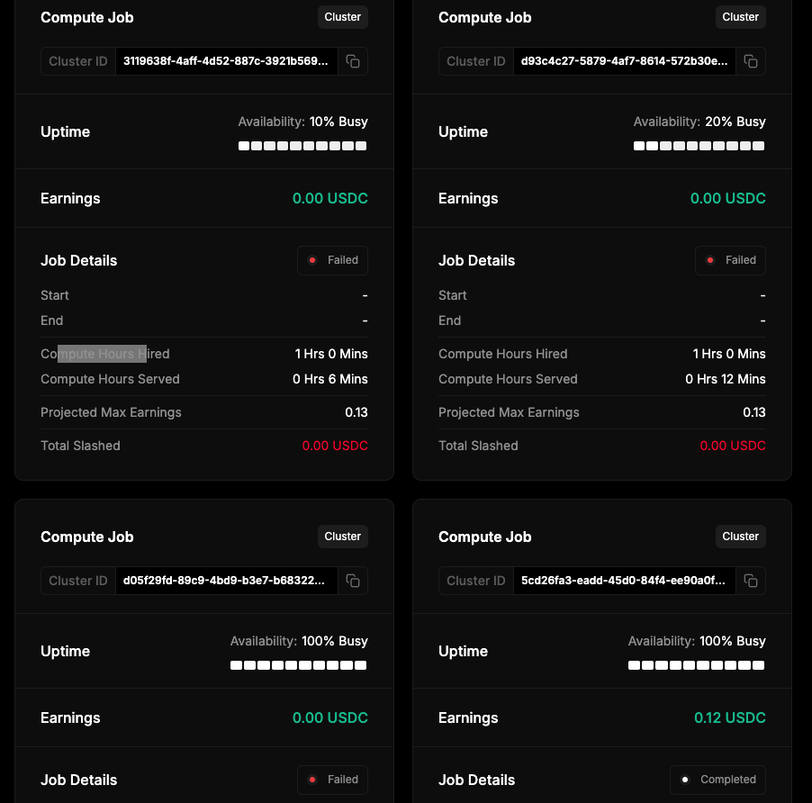Screen dimensions: 812x803
Task: Select the Cluster tag on the d05f29fd job card
Action: click(x=342, y=537)
